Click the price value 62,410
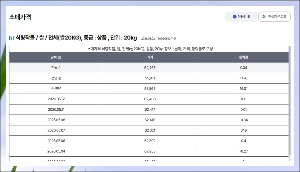 [x=150, y=120]
